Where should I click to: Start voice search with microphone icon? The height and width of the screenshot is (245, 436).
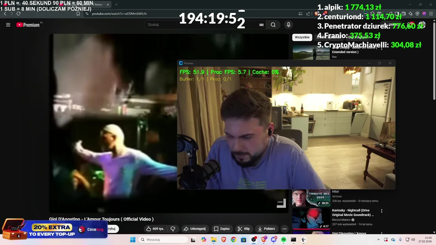289,24
